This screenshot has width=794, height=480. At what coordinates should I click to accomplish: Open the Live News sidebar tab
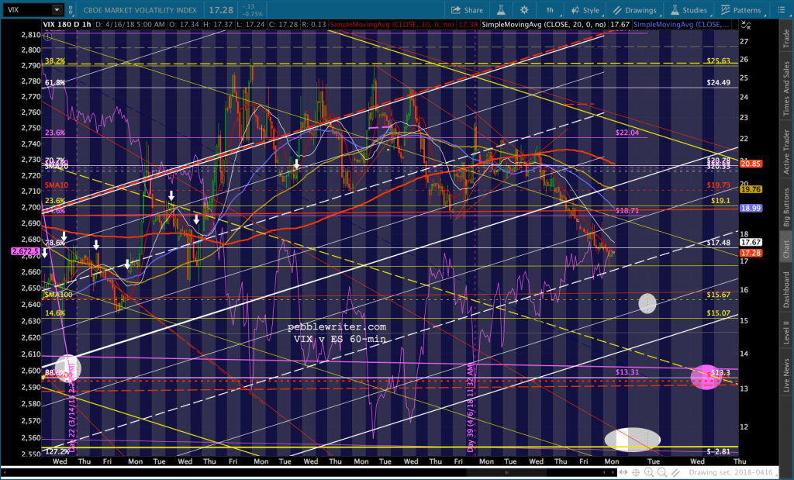[x=786, y=375]
